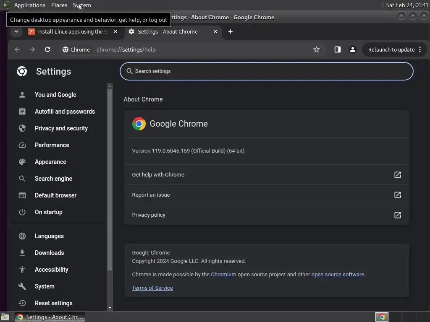Open Performance settings
This screenshot has height=322, width=430.
(52, 145)
